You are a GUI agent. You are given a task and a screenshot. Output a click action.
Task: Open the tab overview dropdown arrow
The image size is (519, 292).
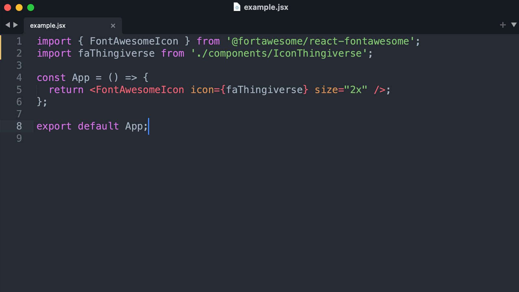514,24
